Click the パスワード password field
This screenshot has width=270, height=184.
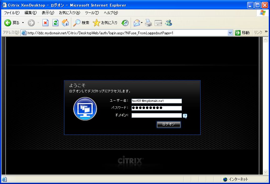click(157, 108)
